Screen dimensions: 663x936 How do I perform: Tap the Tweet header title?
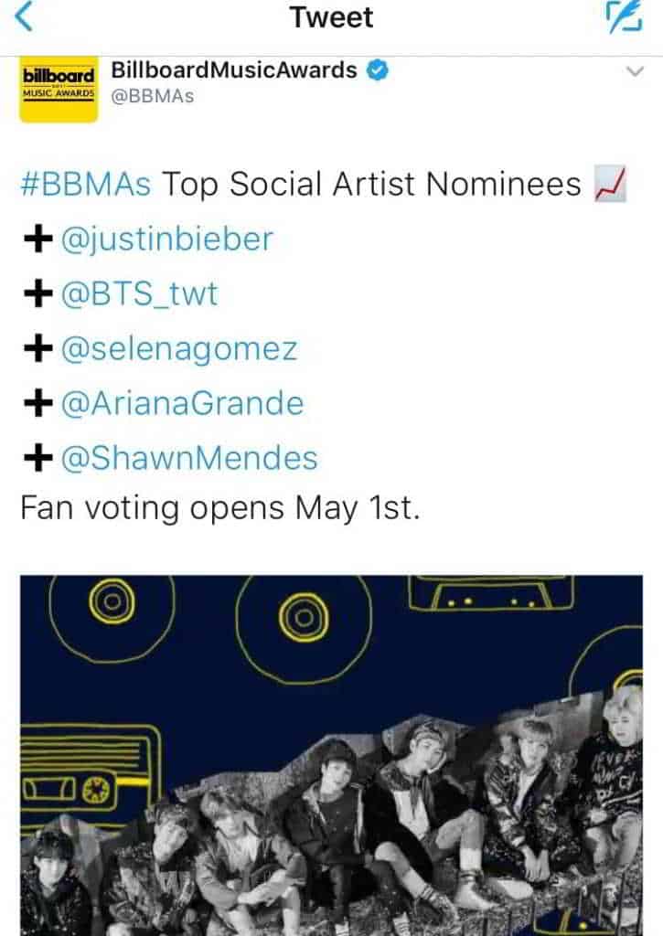(x=331, y=17)
